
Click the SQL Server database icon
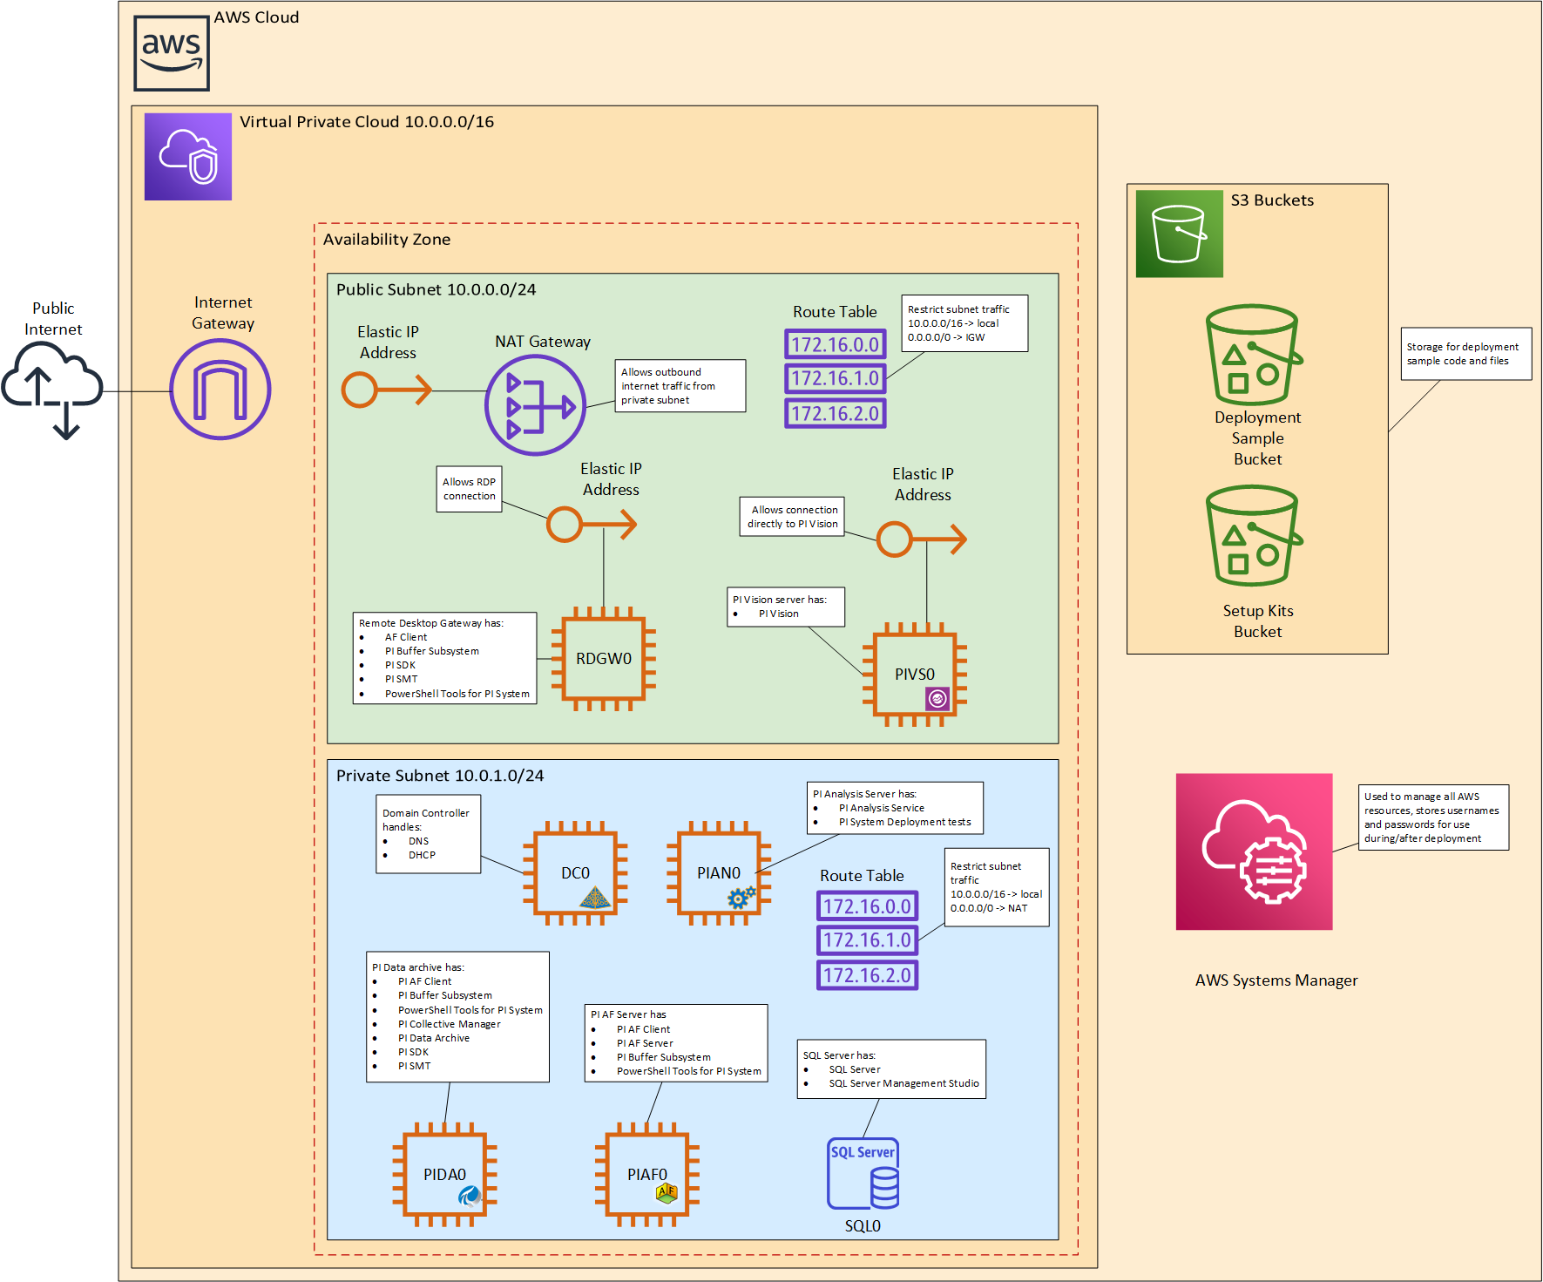click(x=863, y=1173)
